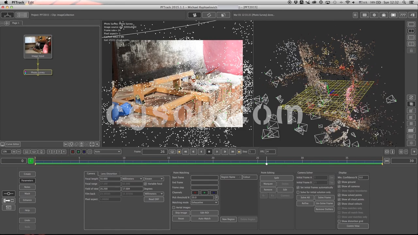Click the Read EXIF button
This screenshot has width=418, height=235.
(154, 199)
